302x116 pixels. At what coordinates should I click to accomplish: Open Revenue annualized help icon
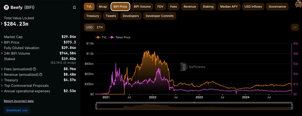pos(40,74)
